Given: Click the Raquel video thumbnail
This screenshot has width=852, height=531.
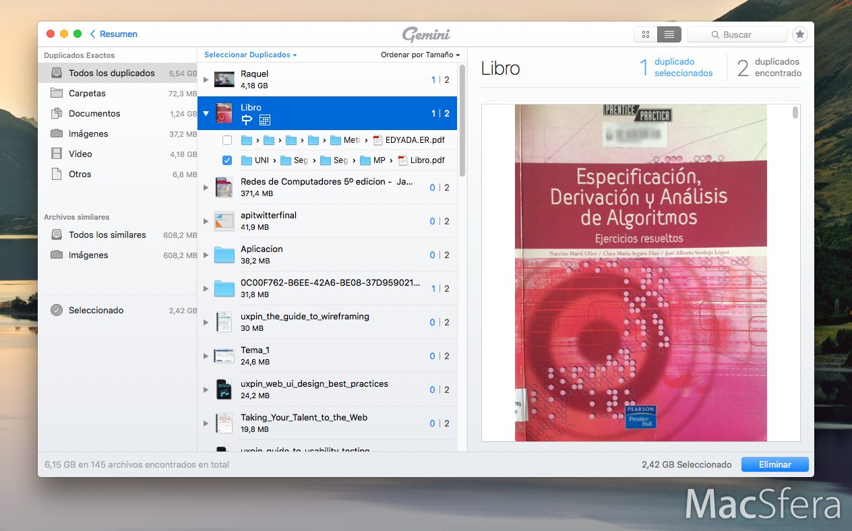Looking at the screenshot, I should tap(224, 80).
